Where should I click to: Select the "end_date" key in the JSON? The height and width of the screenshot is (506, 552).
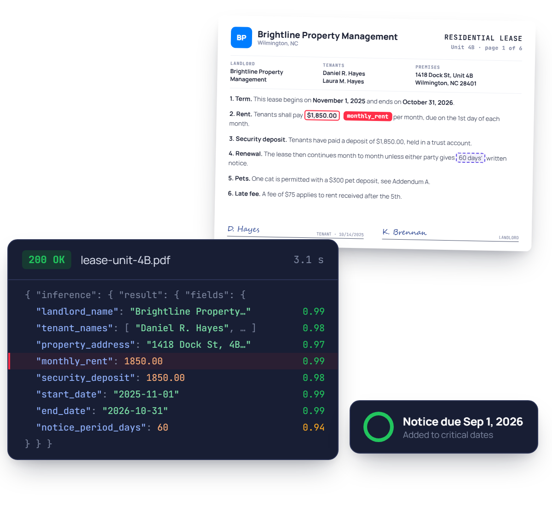pos(63,411)
